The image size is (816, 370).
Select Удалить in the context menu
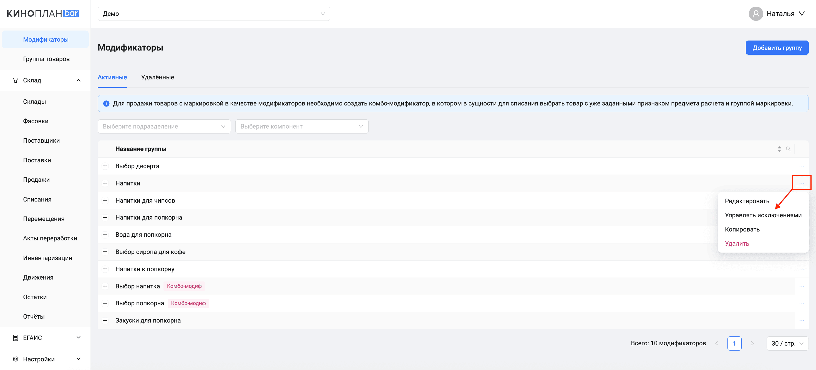click(x=737, y=243)
